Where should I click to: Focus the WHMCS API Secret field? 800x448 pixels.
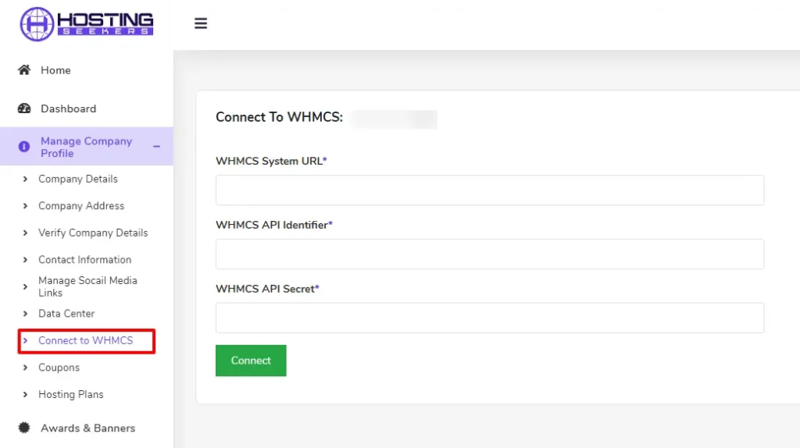coord(490,318)
